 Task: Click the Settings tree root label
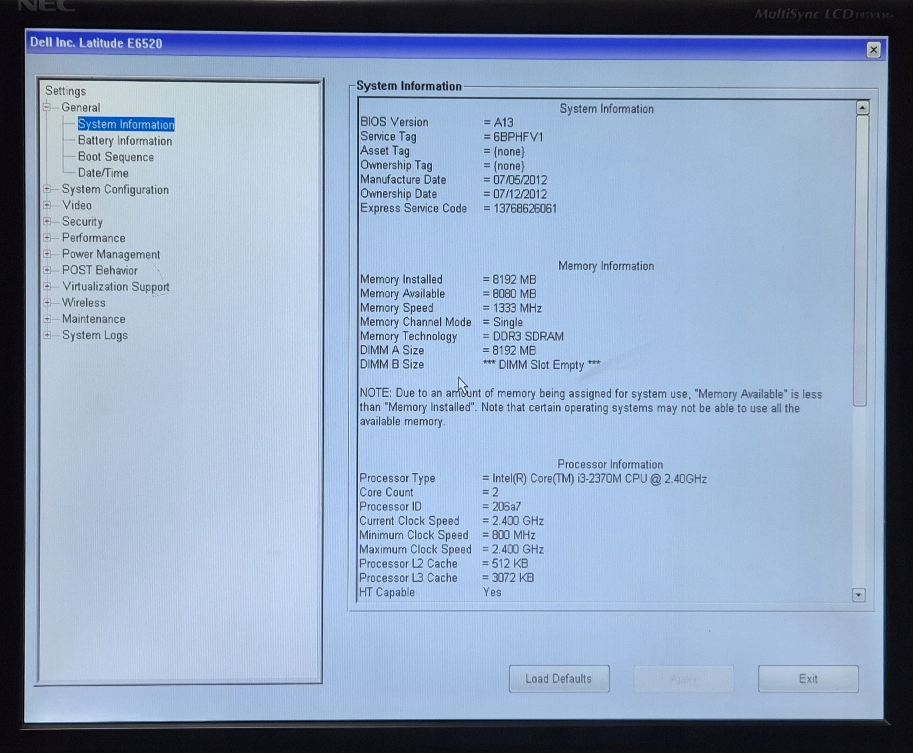[x=65, y=91]
